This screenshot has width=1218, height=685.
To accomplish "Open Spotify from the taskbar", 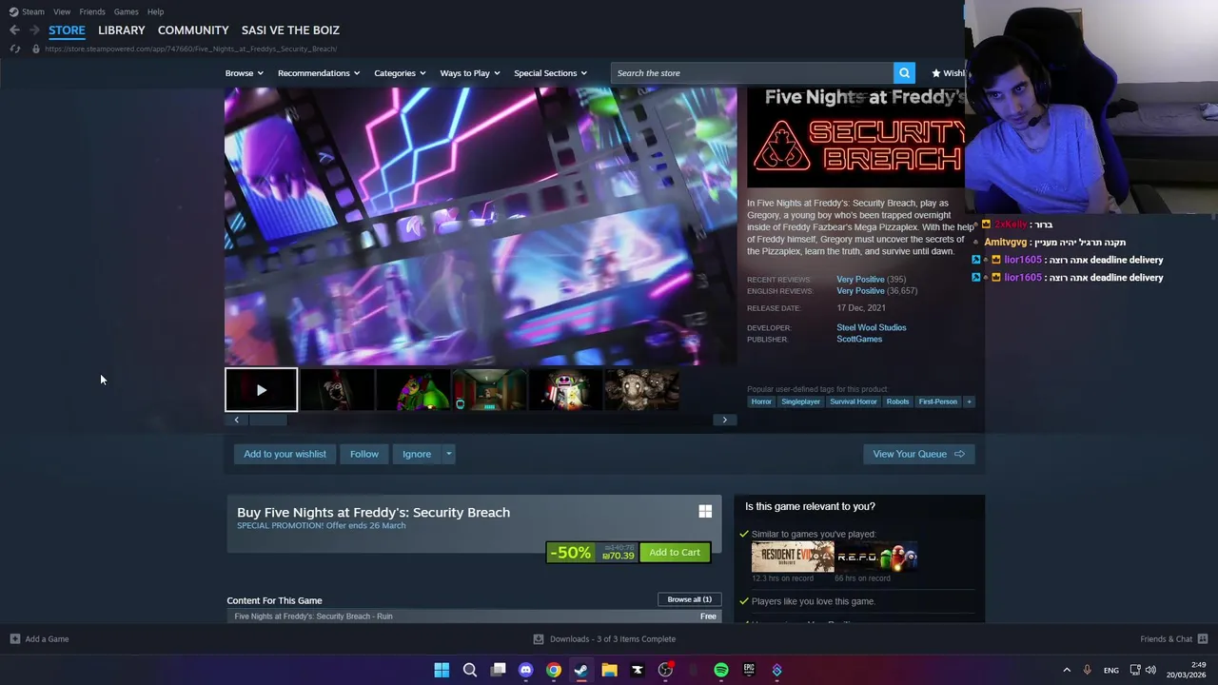I will coord(721,670).
